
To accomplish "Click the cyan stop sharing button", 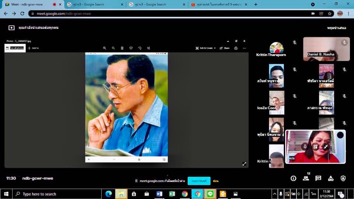I will (x=199, y=181).
